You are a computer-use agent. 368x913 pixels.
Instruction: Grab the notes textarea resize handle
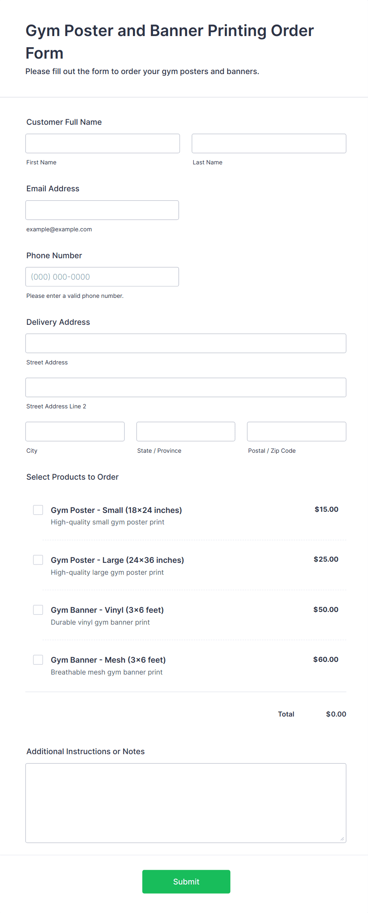point(342,839)
